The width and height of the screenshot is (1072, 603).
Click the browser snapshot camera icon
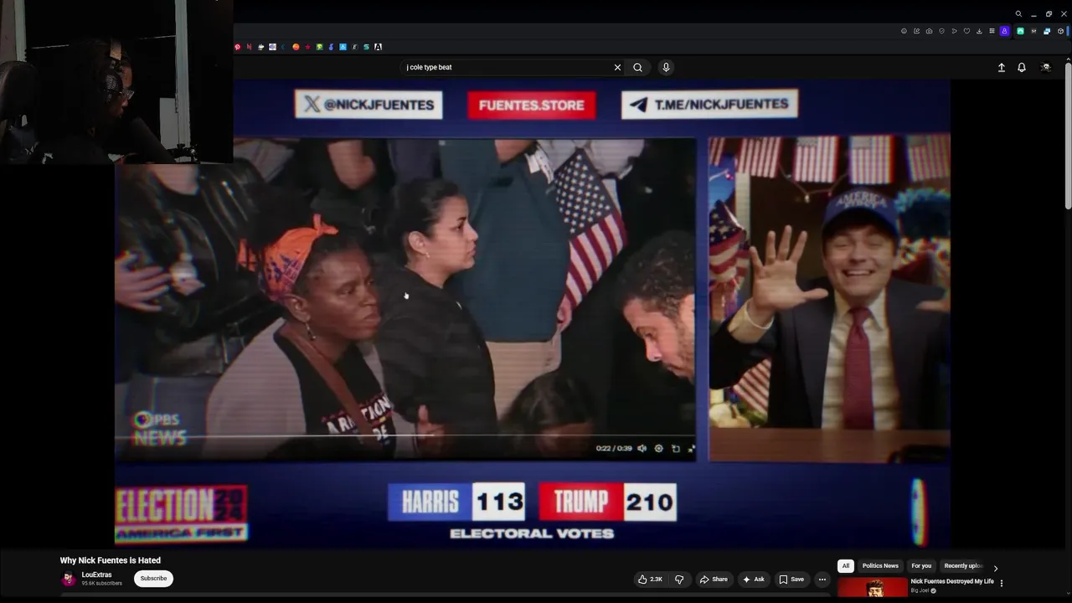click(929, 31)
